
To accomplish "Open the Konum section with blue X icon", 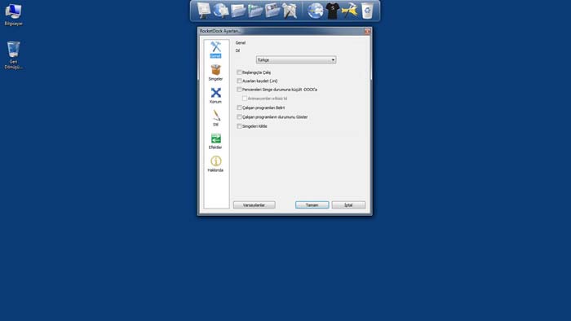I will [x=215, y=95].
